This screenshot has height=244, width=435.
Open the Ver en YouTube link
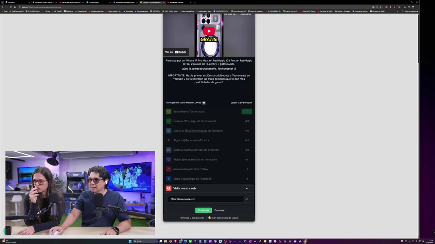(x=176, y=52)
